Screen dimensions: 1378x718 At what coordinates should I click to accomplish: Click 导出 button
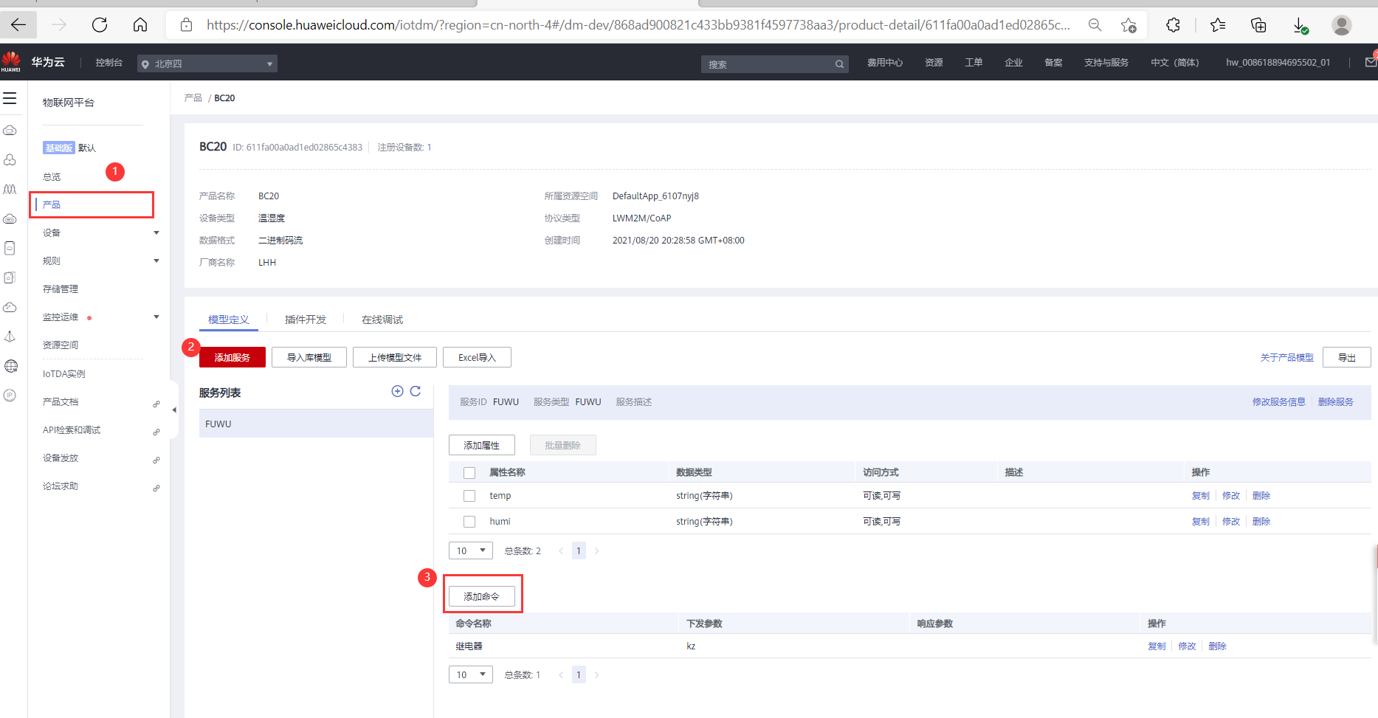point(1347,357)
